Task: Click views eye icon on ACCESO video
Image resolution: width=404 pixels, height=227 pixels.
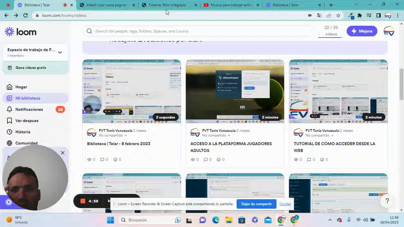Action: (193, 160)
